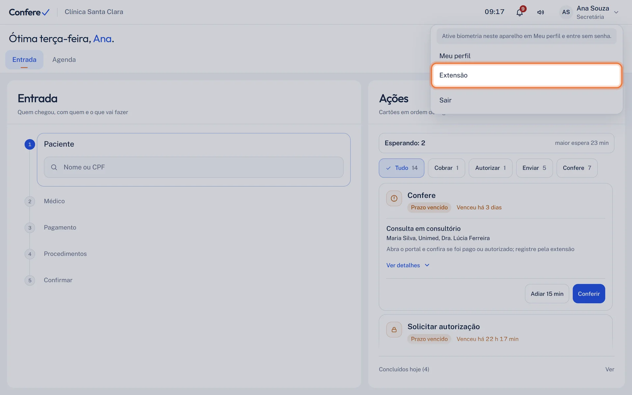Switch to the Agenda tab
The width and height of the screenshot is (632, 395).
tap(64, 60)
